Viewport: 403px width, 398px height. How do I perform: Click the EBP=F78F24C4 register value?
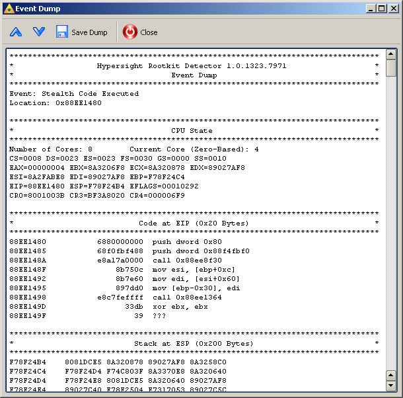(x=157, y=177)
